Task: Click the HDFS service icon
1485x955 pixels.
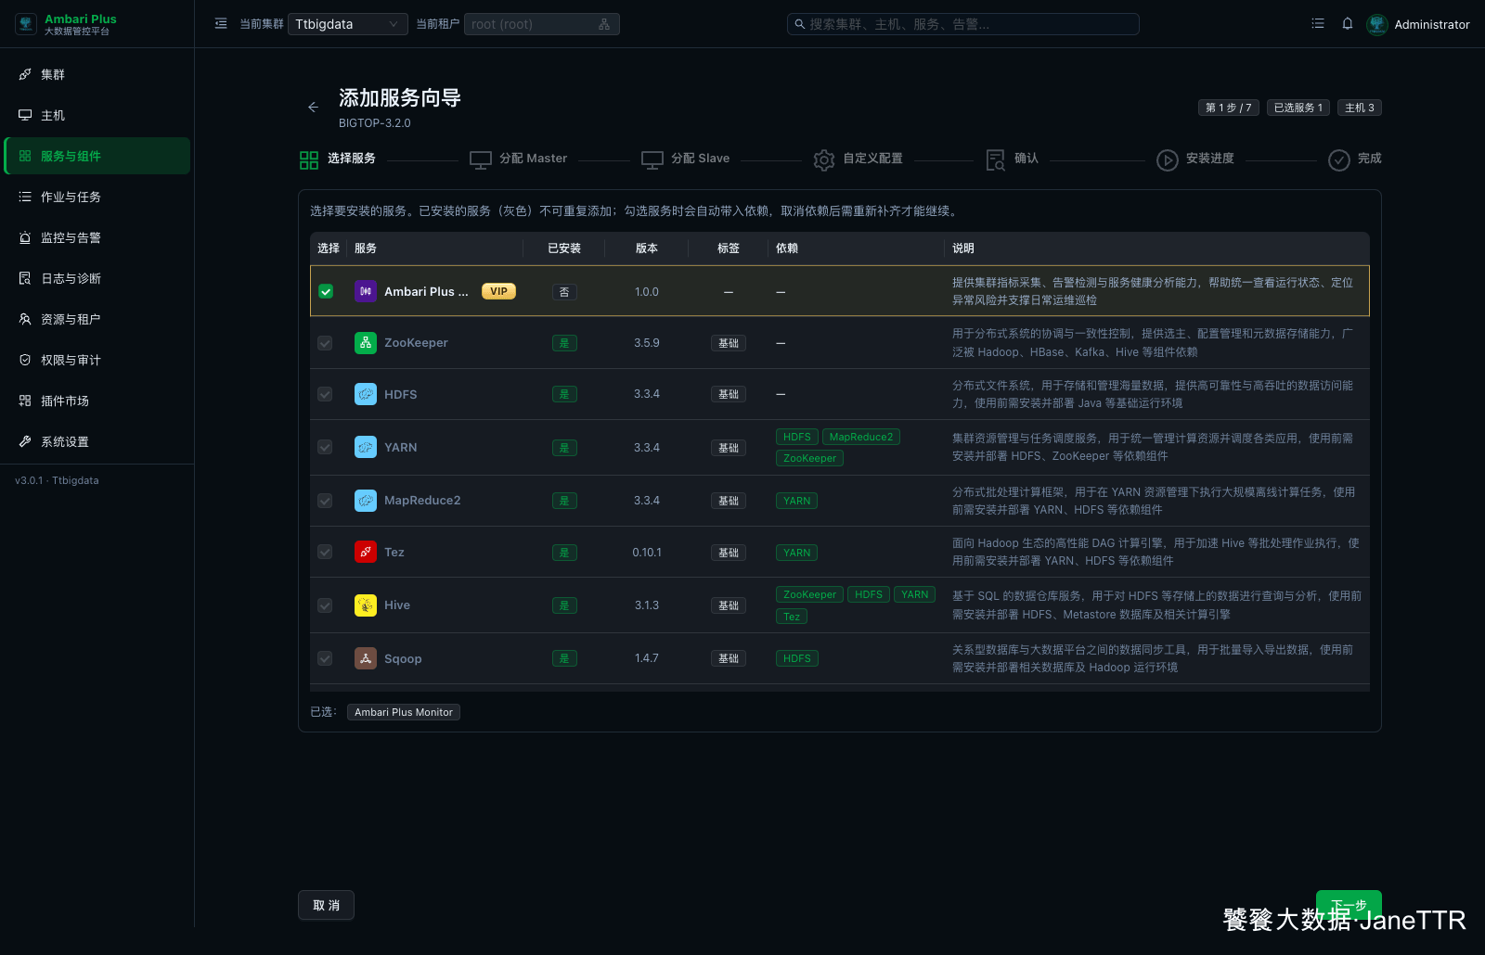Action: coord(366,394)
